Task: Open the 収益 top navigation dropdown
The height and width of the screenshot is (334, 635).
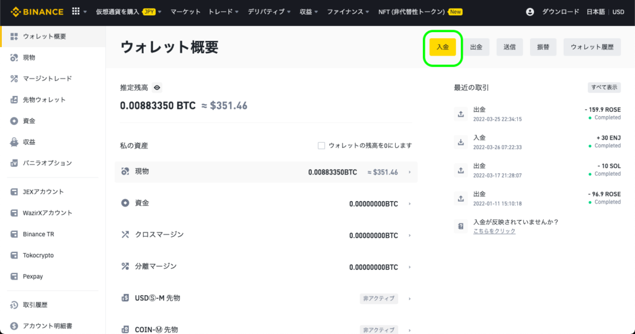Action: coord(309,12)
